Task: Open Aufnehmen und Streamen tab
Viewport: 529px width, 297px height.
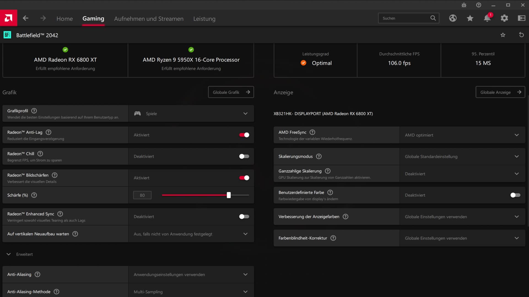Action: pyautogui.click(x=149, y=18)
